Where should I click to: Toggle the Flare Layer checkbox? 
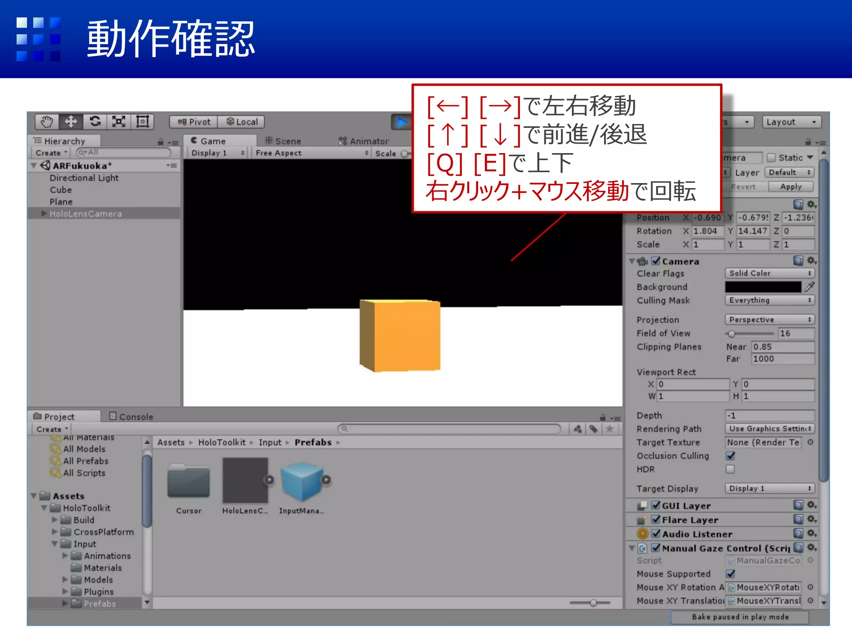pos(656,520)
